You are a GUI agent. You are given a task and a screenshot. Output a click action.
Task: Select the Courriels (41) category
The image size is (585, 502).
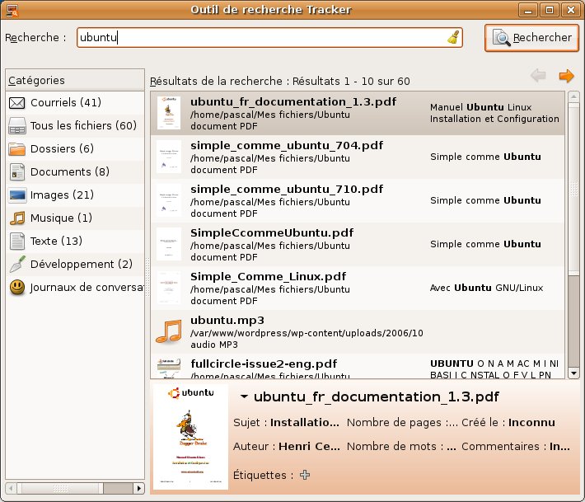click(75, 103)
